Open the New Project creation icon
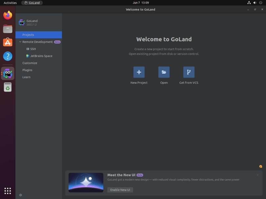The width and height of the screenshot is (266, 199). pyautogui.click(x=139, y=72)
